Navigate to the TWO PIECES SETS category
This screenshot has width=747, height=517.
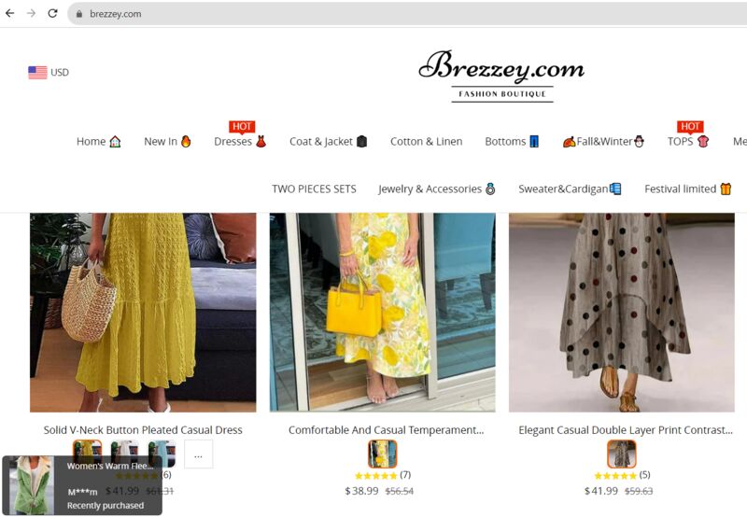pyautogui.click(x=314, y=189)
